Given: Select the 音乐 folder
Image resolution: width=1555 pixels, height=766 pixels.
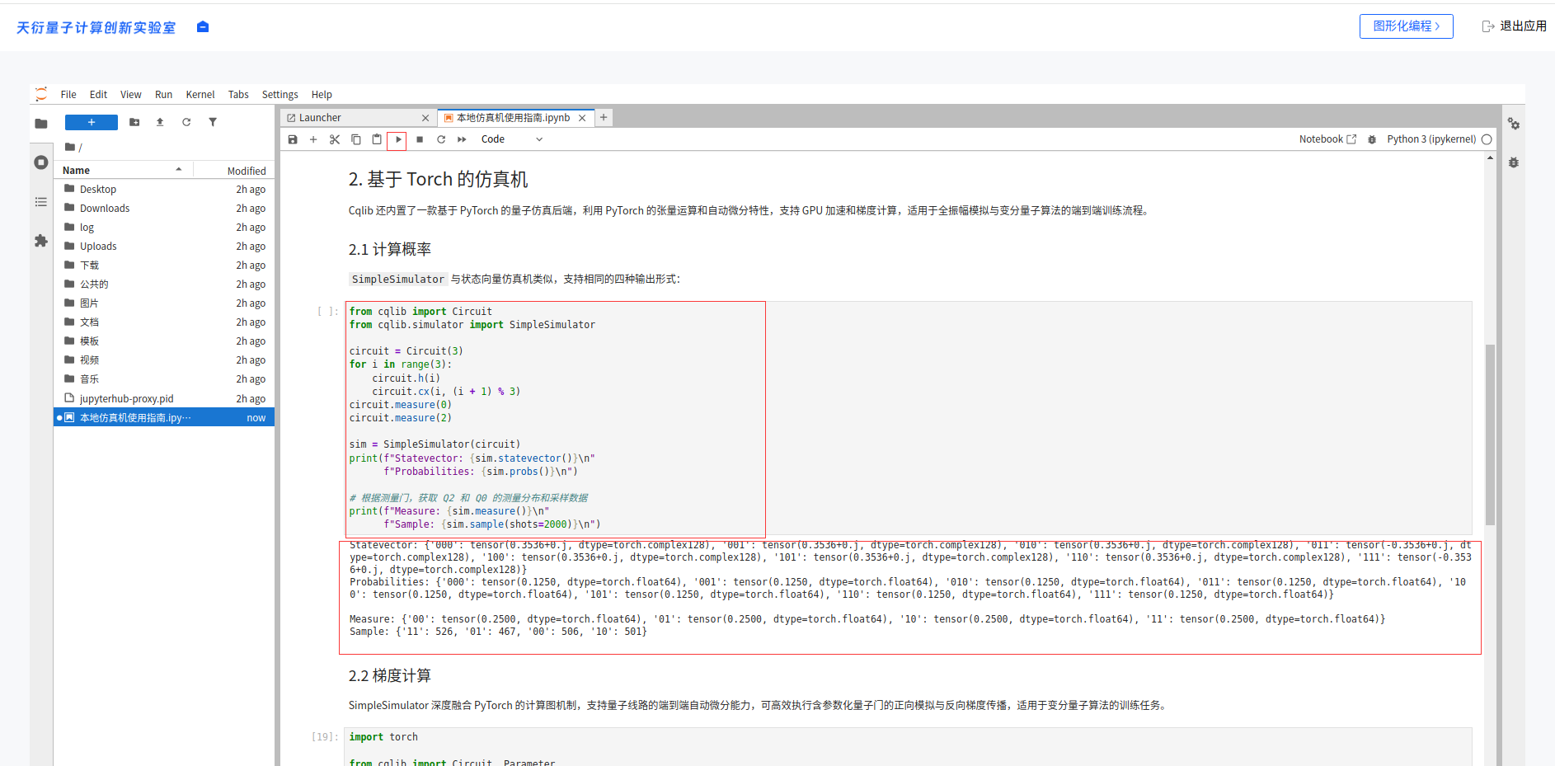Looking at the screenshot, I should (x=164, y=379).
